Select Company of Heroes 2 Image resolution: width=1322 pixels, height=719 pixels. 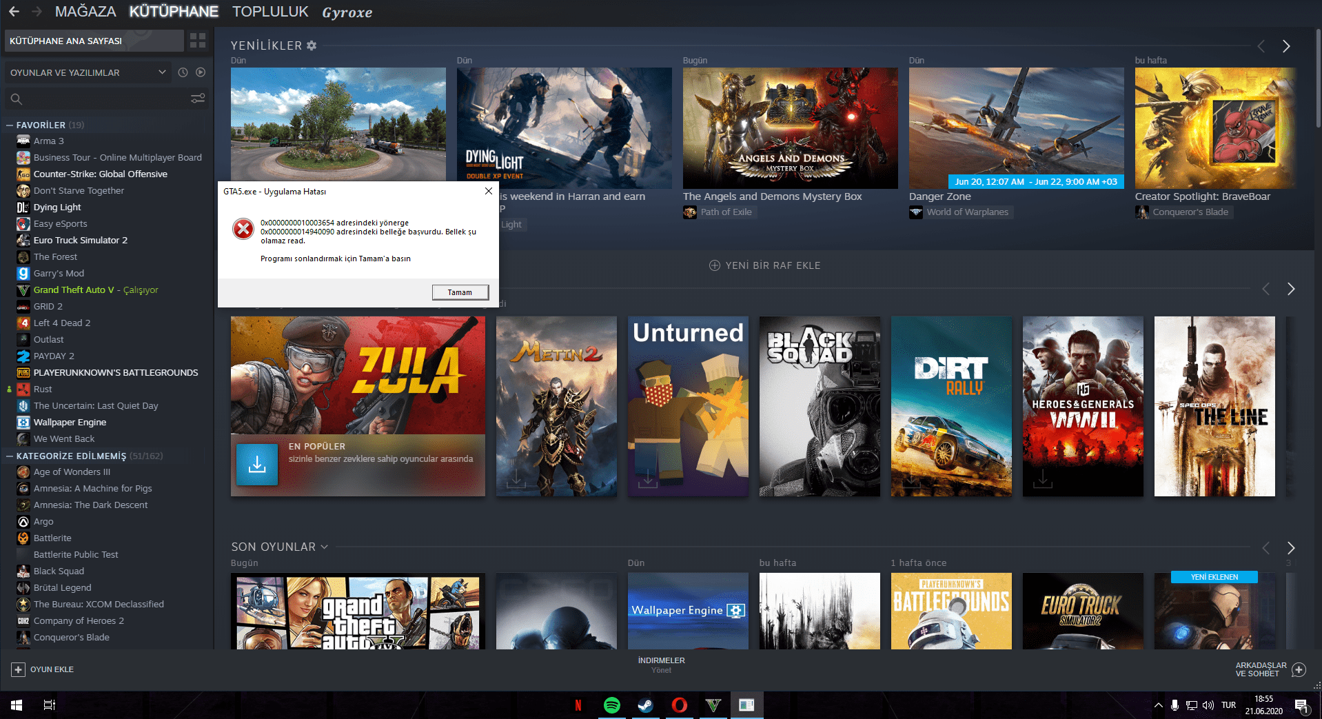(79, 621)
